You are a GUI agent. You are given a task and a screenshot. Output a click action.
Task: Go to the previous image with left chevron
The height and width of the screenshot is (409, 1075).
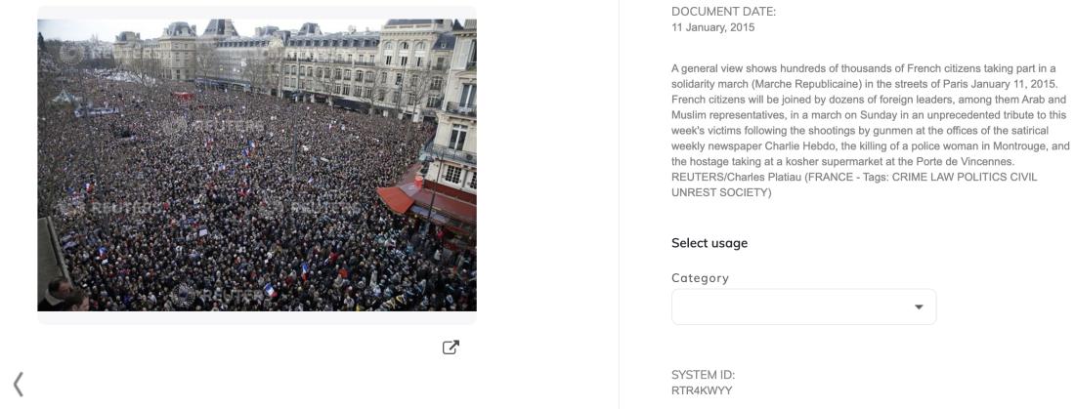click(x=19, y=385)
